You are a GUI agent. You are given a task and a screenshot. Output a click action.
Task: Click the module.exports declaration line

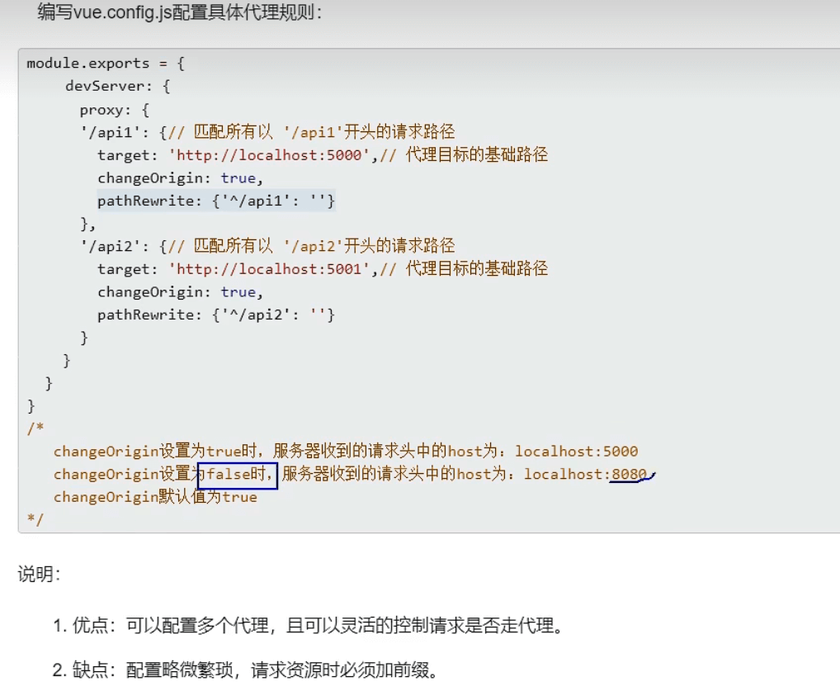(99, 63)
